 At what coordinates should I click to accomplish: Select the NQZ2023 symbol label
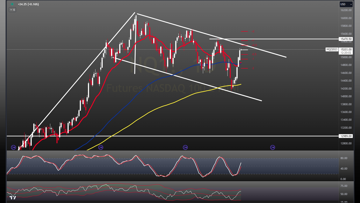click(332, 49)
